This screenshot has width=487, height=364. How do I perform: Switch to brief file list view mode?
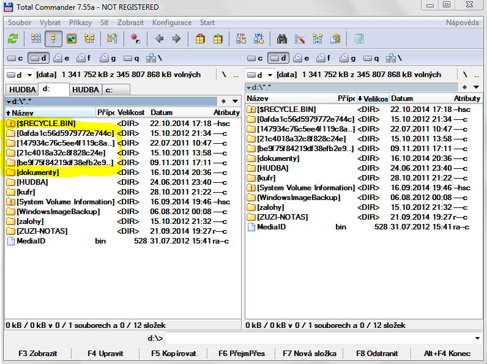(36, 39)
